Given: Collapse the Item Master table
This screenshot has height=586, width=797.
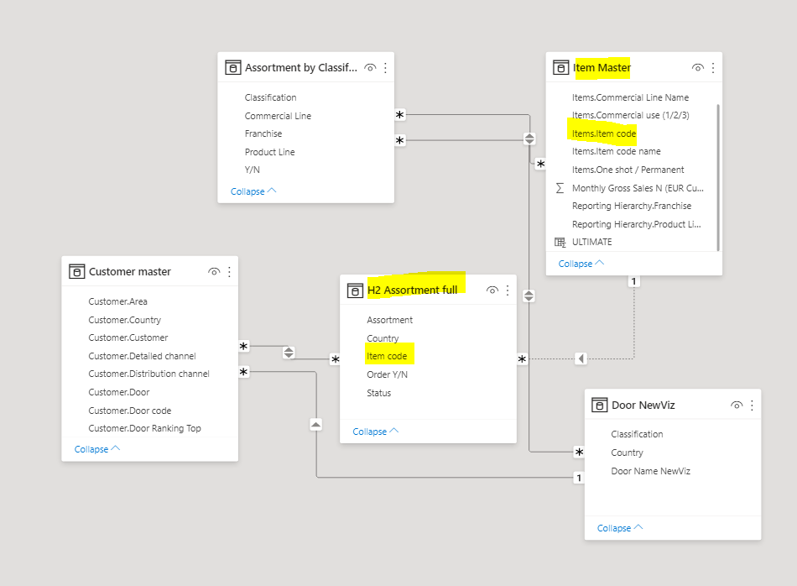Looking at the screenshot, I should pyautogui.click(x=581, y=264).
